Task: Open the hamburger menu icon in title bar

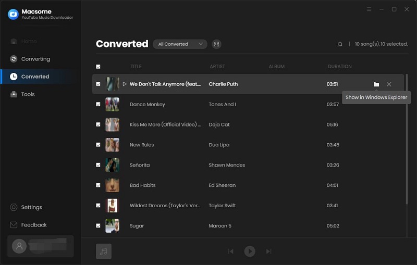Action: [369, 9]
